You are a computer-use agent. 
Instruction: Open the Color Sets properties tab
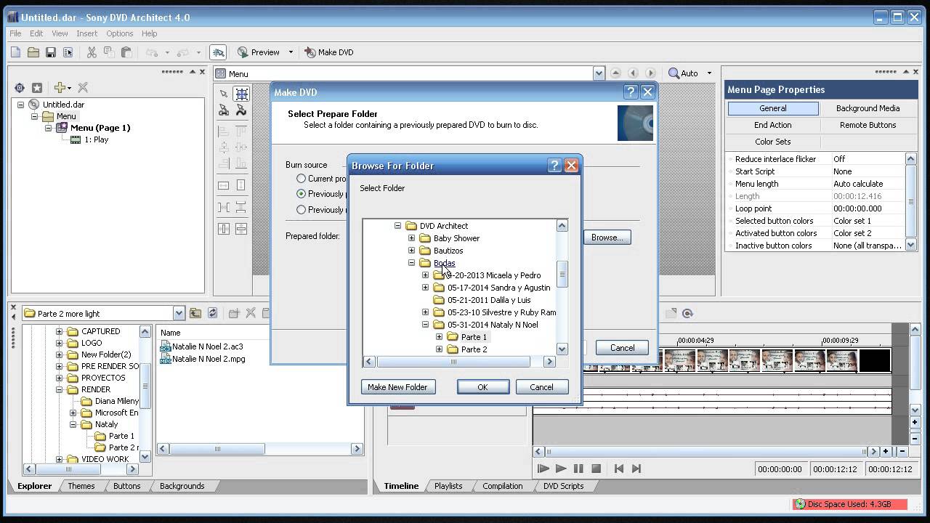(772, 142)
